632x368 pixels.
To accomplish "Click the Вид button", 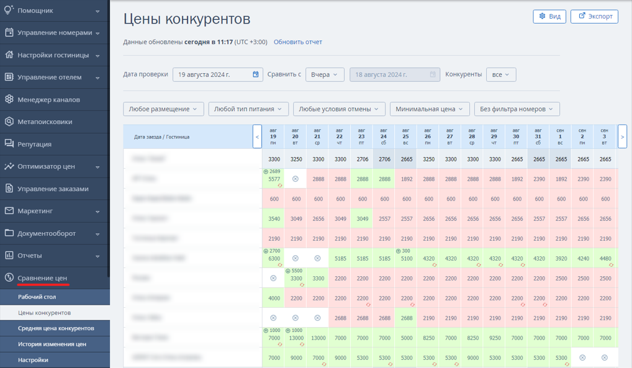I will (549, 16).
